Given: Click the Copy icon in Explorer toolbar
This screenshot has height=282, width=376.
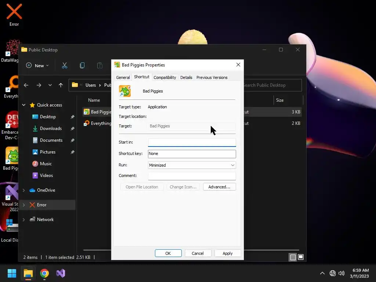Looking at the screenshot, I should pos(82,65).
